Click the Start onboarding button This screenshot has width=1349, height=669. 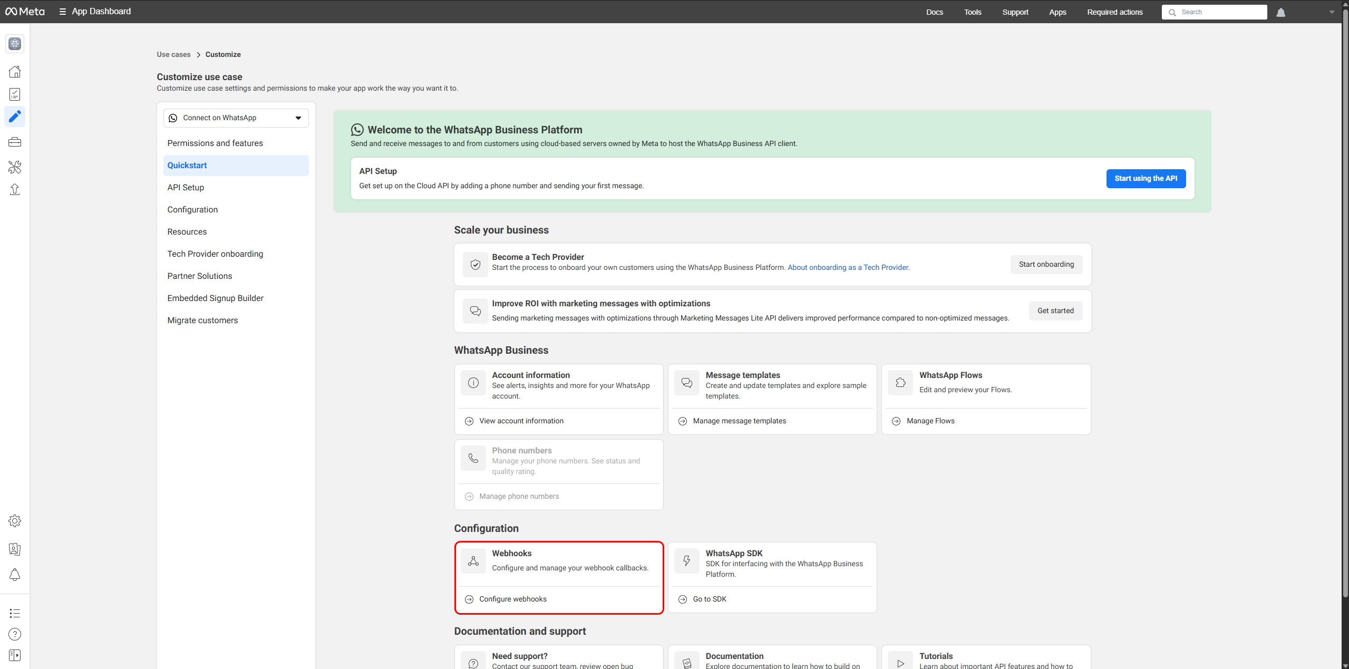click(1046, 265)
